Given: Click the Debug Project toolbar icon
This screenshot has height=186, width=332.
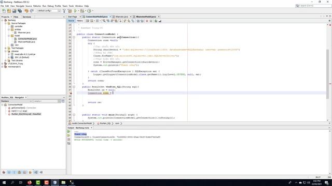Looking at the screenshot, I should click(x=82, y=11).
